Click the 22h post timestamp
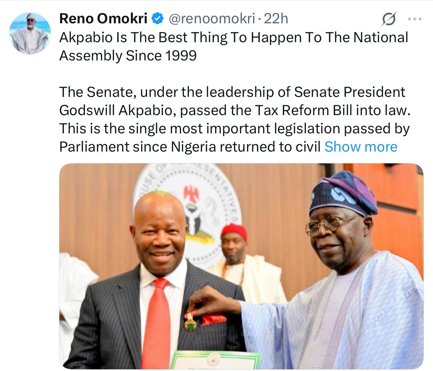This screenshot has width=433, height=371. (x=276, y=19)
